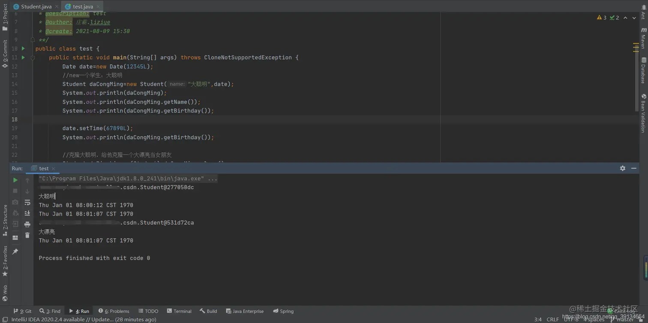The image size is (648, 323).
Task: Go to previous highlighted error arrow
Action: 625,18
